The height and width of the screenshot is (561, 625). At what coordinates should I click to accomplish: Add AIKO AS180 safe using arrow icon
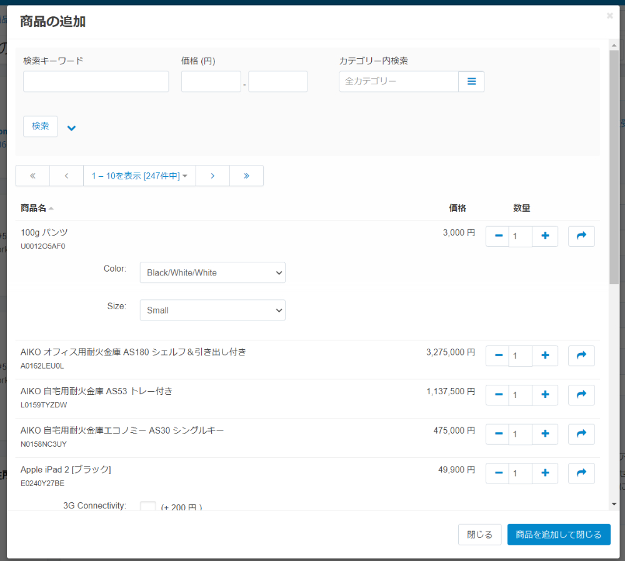point(581,356)
